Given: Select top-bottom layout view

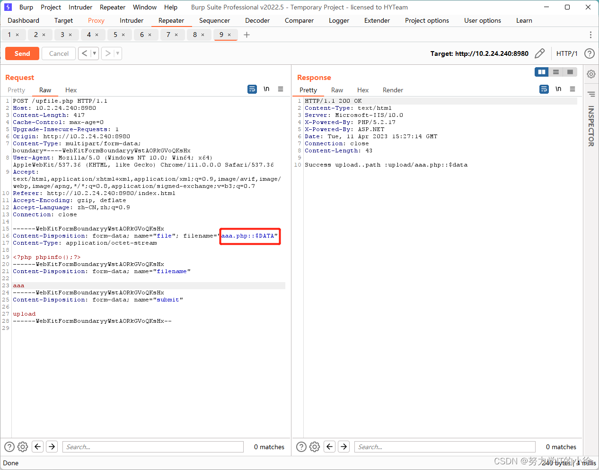Looking at the screenshot, I should (556, 72).
